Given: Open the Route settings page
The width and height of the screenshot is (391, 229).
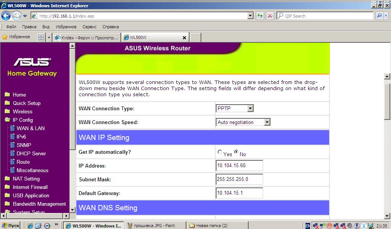Looking at the screenshot, I should [23, 162].
